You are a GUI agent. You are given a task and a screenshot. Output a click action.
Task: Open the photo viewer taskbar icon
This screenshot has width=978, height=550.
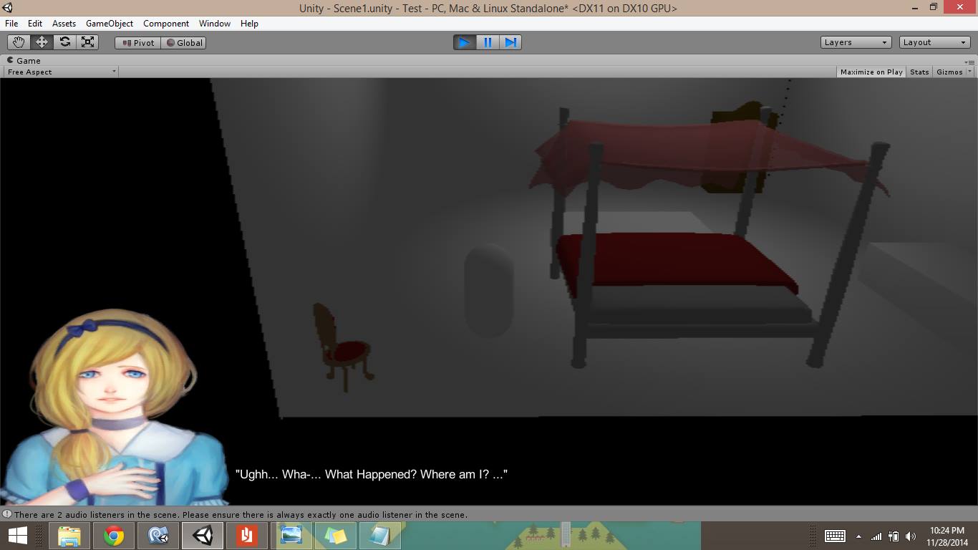coord(291,536)
